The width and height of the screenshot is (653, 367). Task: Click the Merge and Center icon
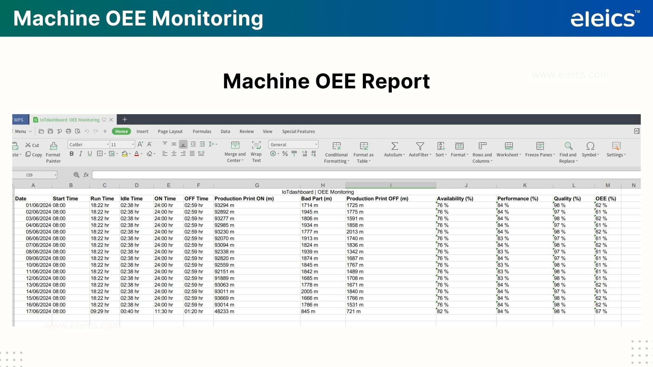[235, 145]
